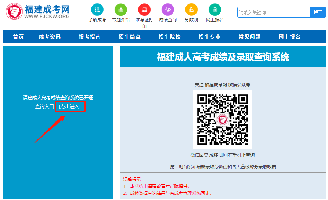Viewport: 328px width, 200px height.
Task: Click the 了解成考 teal icon
Action: point(97,10)
